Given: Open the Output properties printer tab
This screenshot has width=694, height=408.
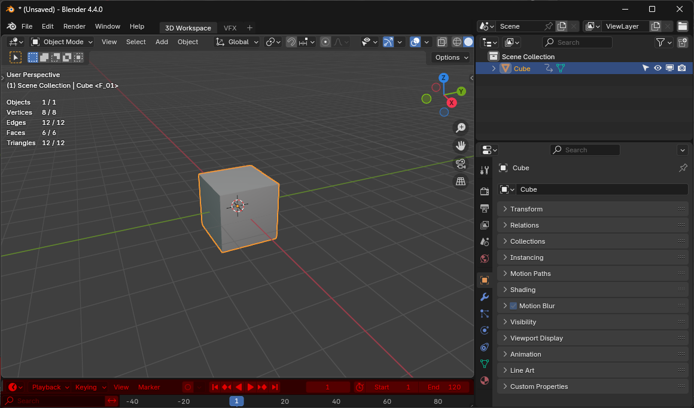Looking at the screenshot, I should pos(485,208).
